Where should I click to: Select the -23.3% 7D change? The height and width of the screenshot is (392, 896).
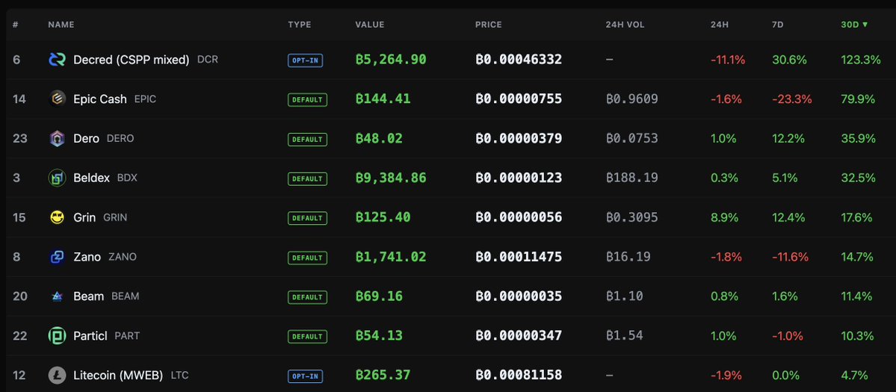791,99
